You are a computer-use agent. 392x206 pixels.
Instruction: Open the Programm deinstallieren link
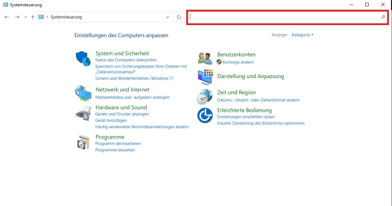click(x=118, y=144)
